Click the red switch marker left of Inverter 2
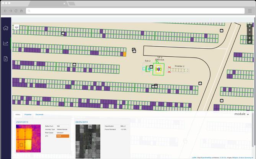 click(169, 70)
